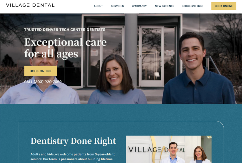Open the team photo beside Dentistry Done Right
Image resolution: width=242 pixels, height=163 pixels.
[x=169, y=149]
